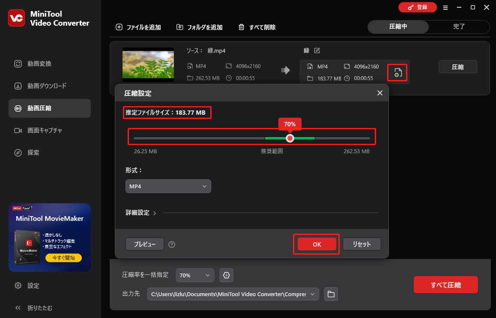Open the 動画ダウンロード section
Image resolution: width=496 pixels, height=318 pixels.
tap(50, 86)
